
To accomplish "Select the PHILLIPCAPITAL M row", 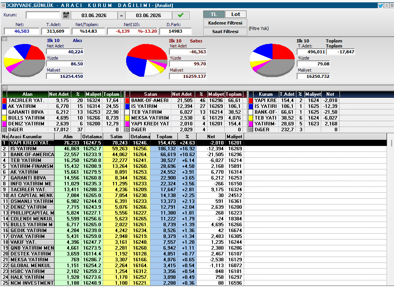I will tap(194, 213).
